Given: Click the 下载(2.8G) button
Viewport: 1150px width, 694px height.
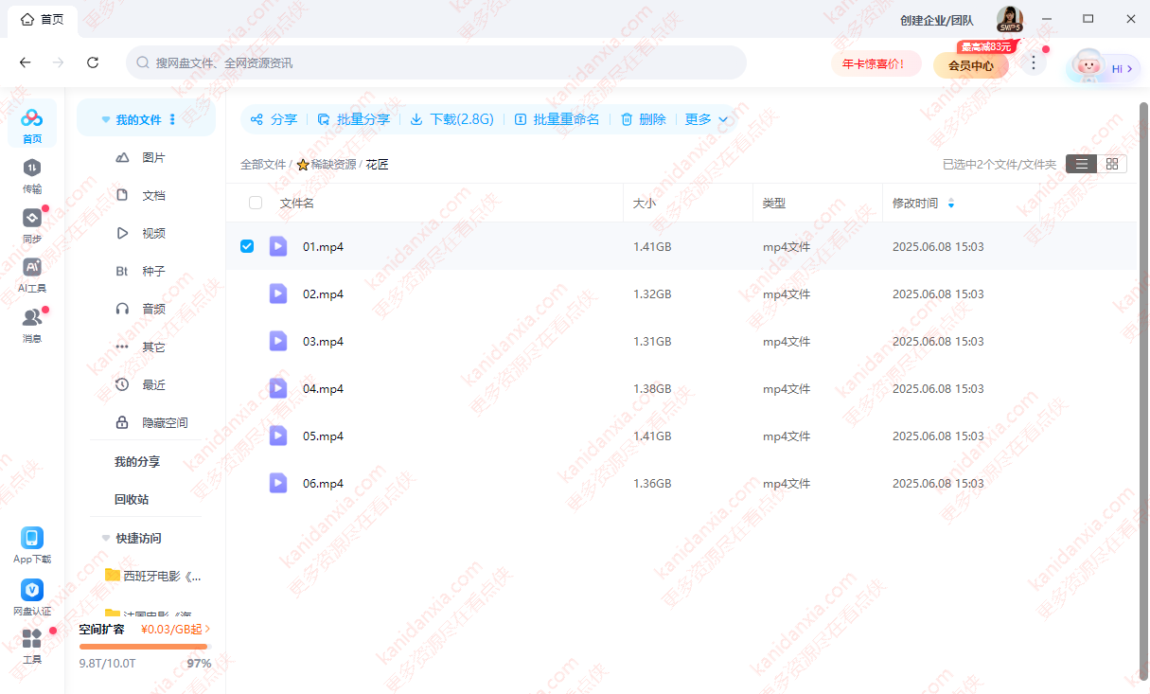Looking at the screenshot, I should pyautogui.click(x=452, y=119).
